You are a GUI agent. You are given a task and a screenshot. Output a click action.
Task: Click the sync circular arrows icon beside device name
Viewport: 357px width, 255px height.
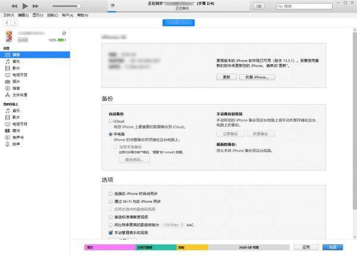pos(64,33)
